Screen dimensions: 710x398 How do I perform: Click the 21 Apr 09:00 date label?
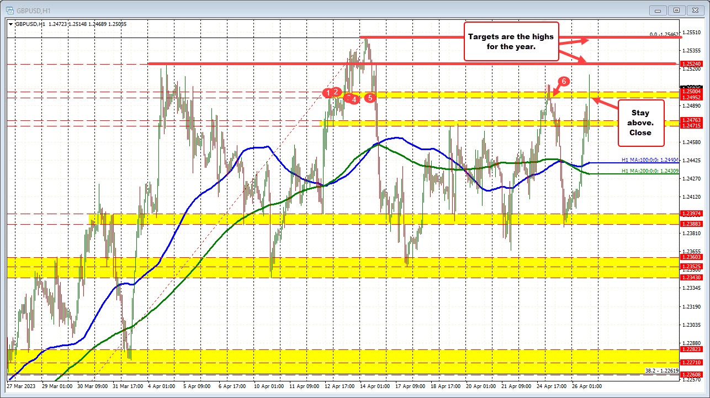click(x=516, y=386)
